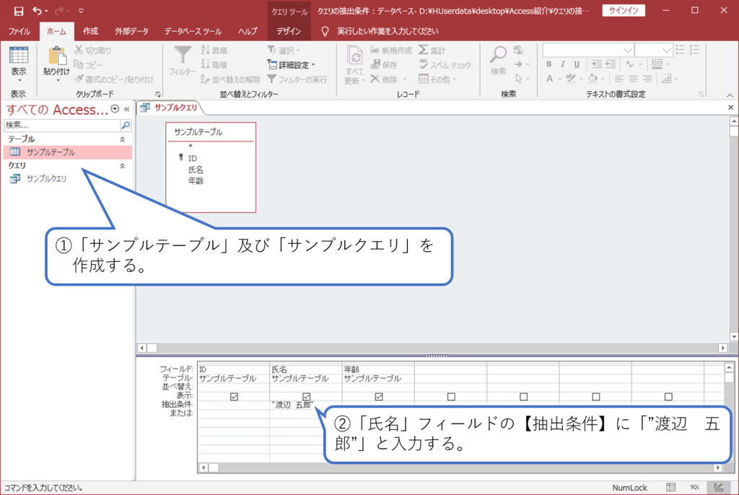Screen dimensions: 739x495
Task: Click 氏名 field in サンプルテーブル field list
Action: (196, 170)
